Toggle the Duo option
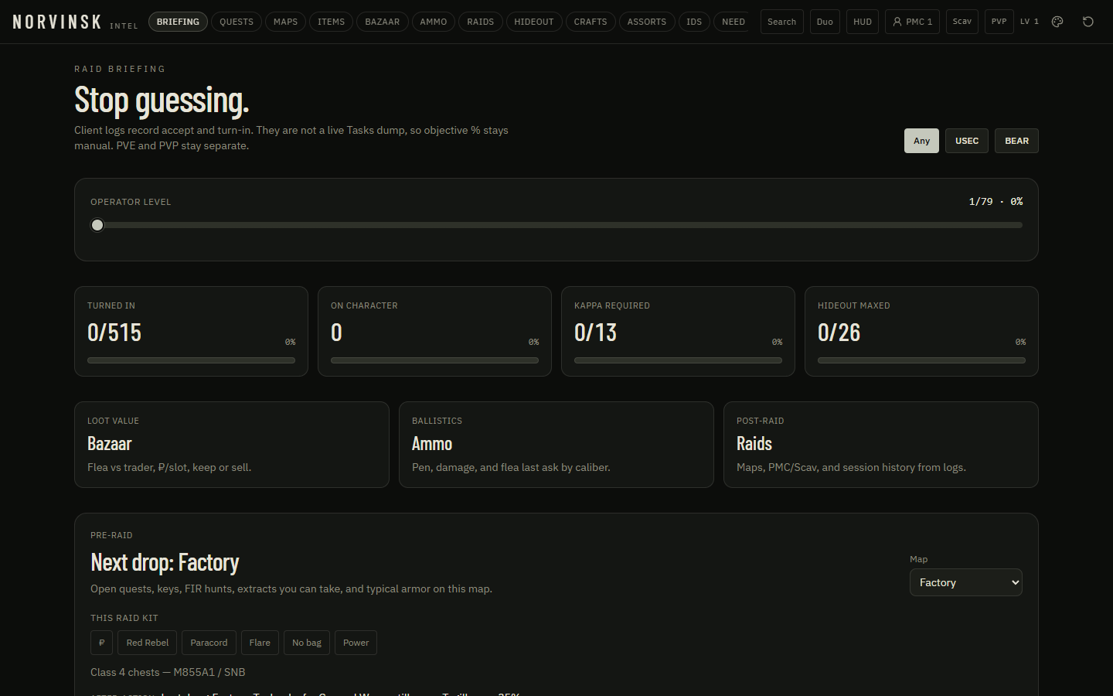 pos(825,22)
